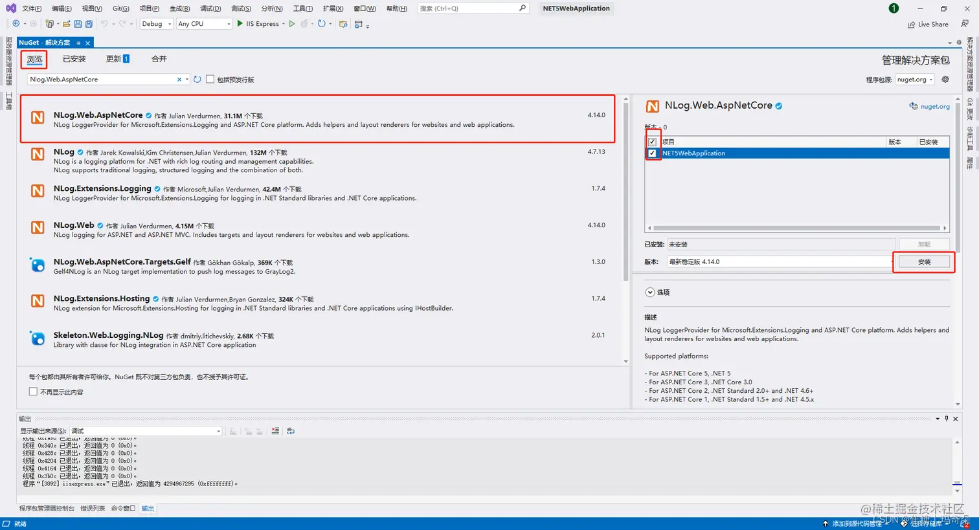This screenshot has height=530, width=979.
Task: Expand the IIS Express launch options arrow
Action: coord(284,24)
